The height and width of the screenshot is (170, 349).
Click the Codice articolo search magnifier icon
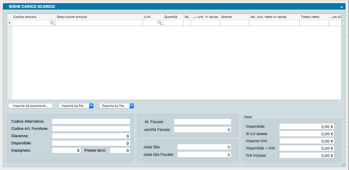52,23
